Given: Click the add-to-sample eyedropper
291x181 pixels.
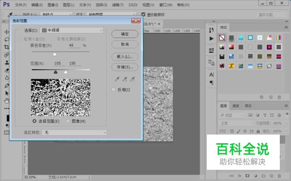Looking at the screenshot, I should point(125,79).
